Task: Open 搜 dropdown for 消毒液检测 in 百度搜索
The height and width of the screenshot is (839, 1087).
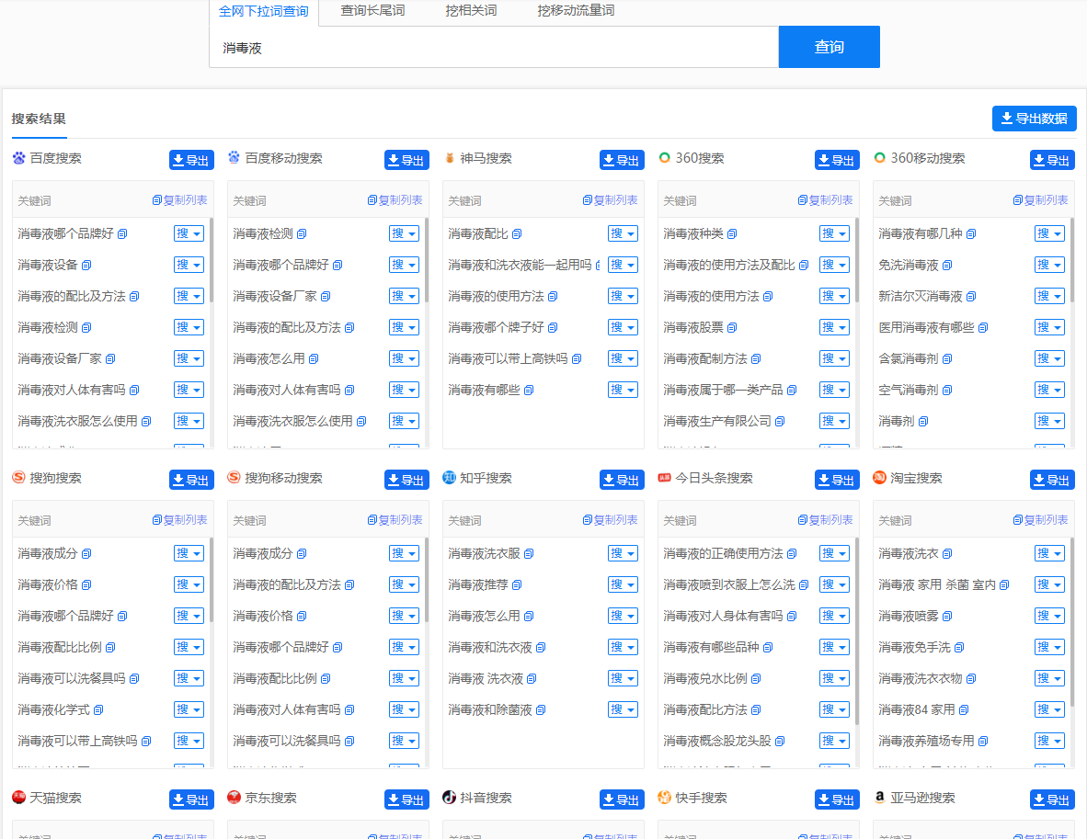Action: tap(189, 328)
